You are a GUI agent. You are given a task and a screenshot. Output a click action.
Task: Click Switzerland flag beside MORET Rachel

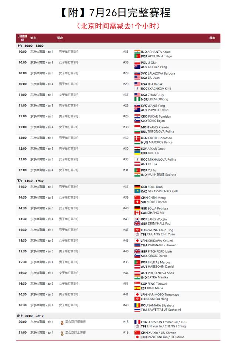137,202
